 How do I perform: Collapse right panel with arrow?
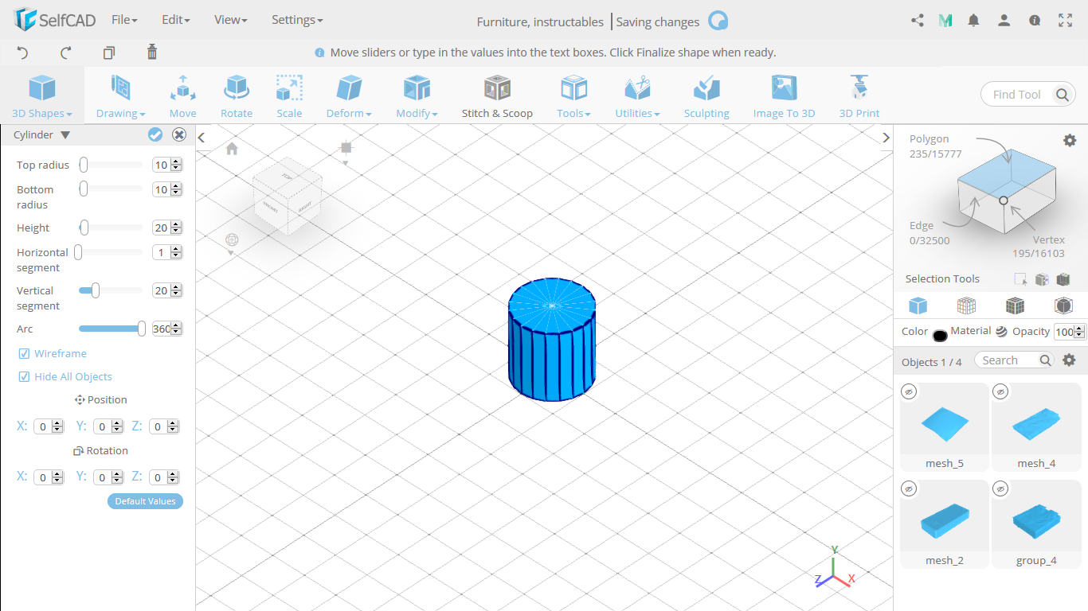886,138
